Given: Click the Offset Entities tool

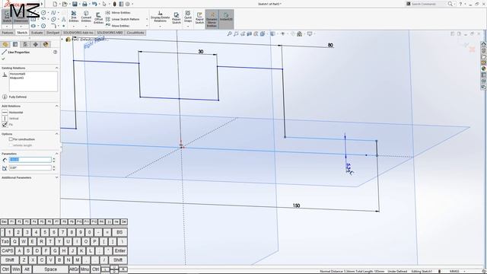Looking at the screenshot, I should 98,18.
